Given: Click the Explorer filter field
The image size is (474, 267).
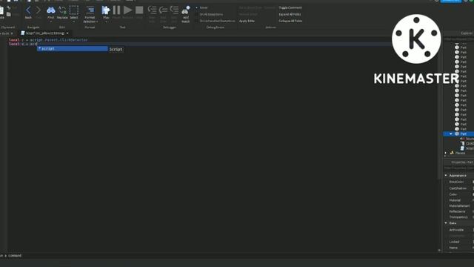Looking at the screenshot, I should [458, 39].
